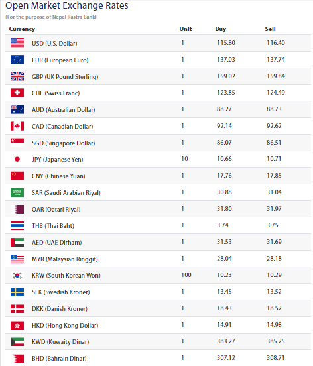Image resolution: width=313 pixels, height=366 pixels.
Task: Click the KWD sell rate 385.25
Action: tap(276, 341)
